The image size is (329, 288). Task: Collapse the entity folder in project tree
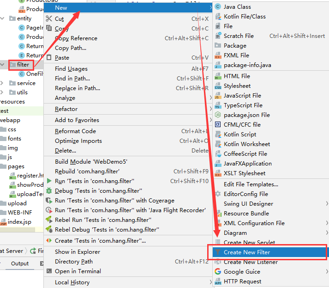(2, 18)
